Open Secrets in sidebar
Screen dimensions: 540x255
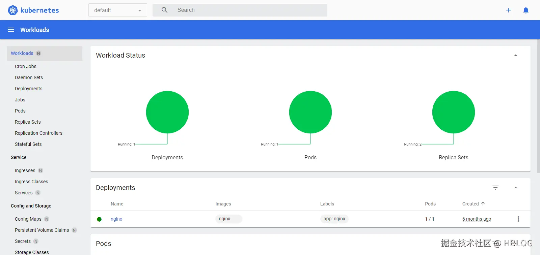click(23, 241)
